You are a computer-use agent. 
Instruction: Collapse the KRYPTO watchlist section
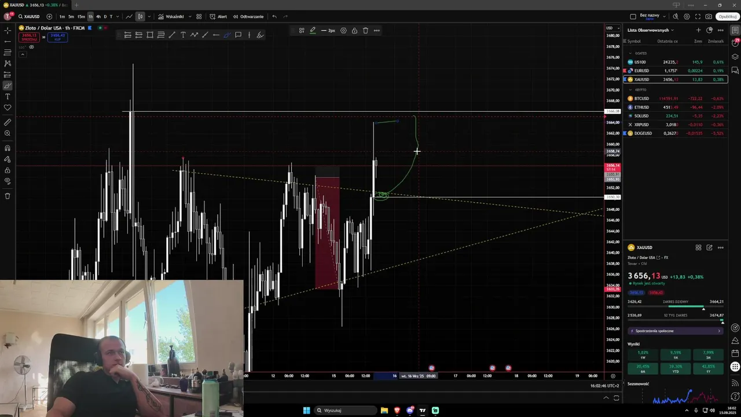tap(630, 90)
